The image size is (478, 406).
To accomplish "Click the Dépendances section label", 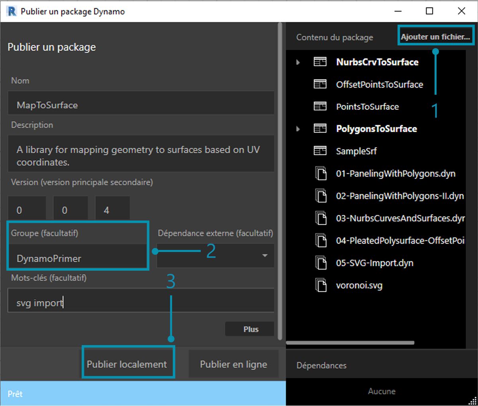I will click(321, 365).
